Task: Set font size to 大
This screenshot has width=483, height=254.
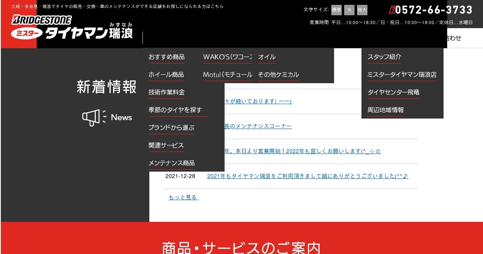Action: (x=349, y=10)
